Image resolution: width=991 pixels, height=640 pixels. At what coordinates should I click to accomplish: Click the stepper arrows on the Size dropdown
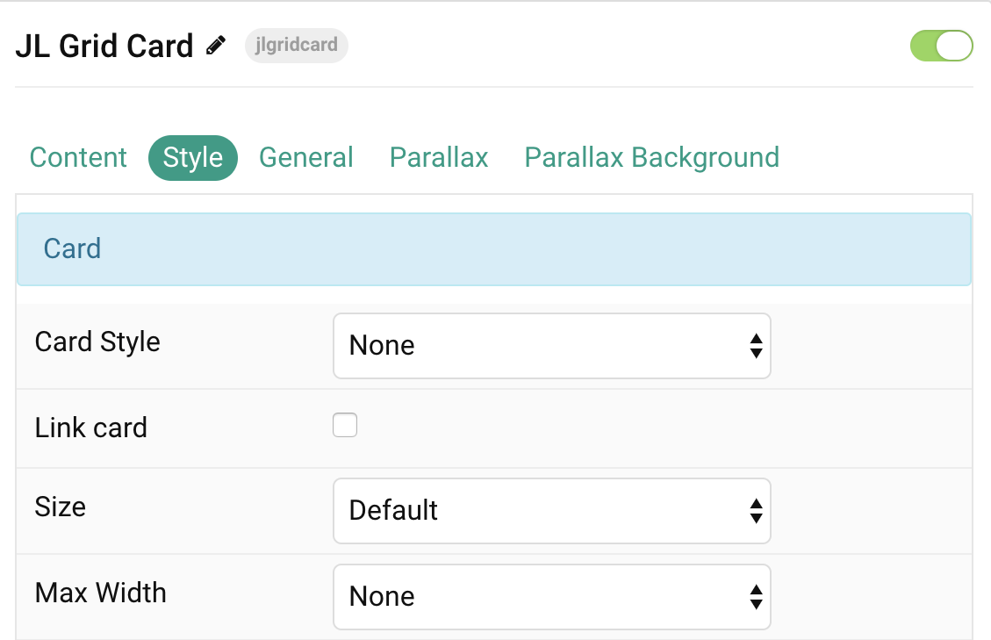756,511
